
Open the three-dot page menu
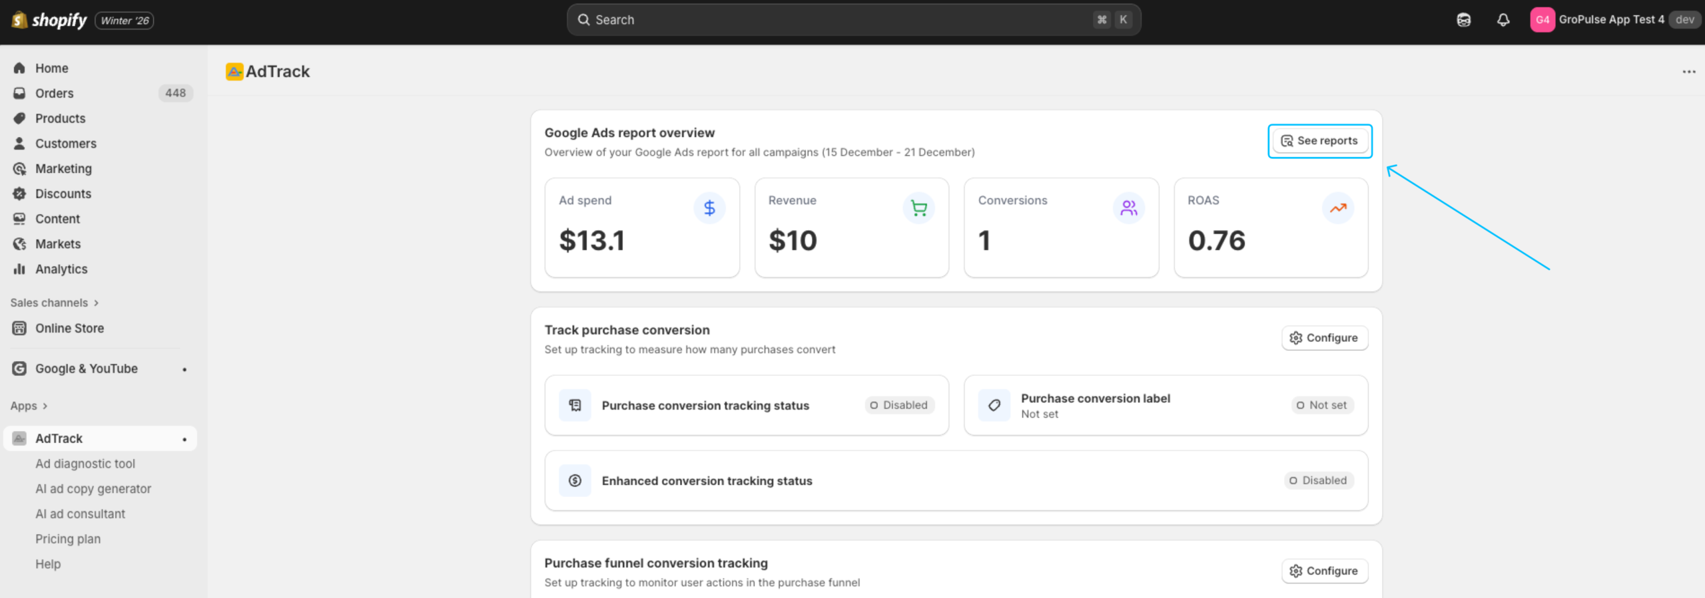[x=1688, y=71]
